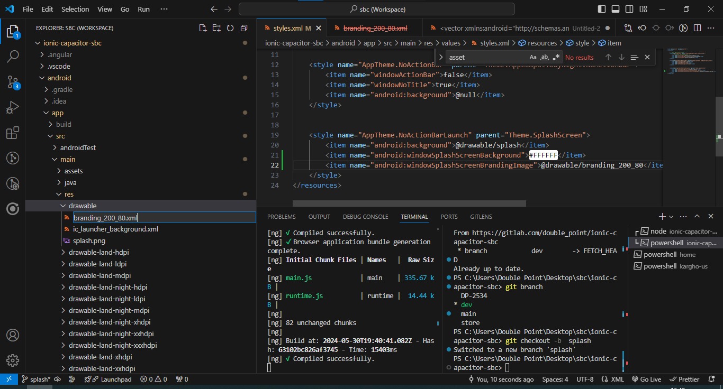This screenshot has width=723, height=389.
Task: Open the Manage gear icon
Action: tap(13, 360)
